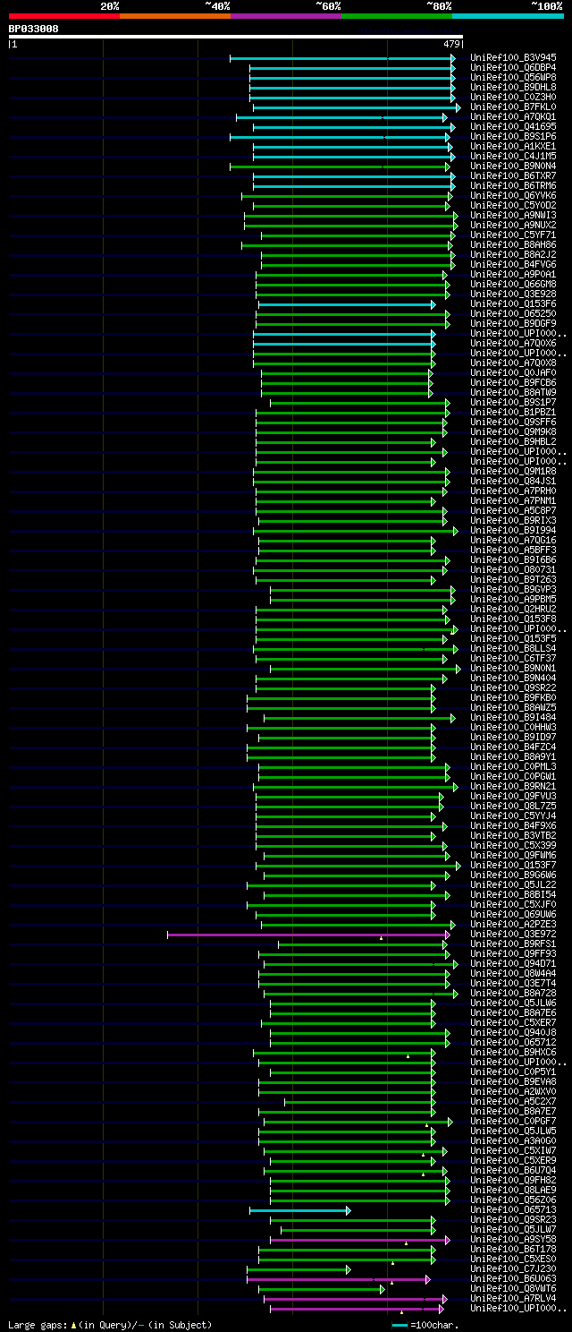Open hit UniRef100_Q6DBP4

click(513, 68)
